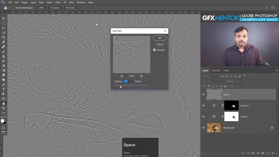Click the new adjustment layer icon
This screenshot has height=157, width=279.
click(x=258, y=153)
